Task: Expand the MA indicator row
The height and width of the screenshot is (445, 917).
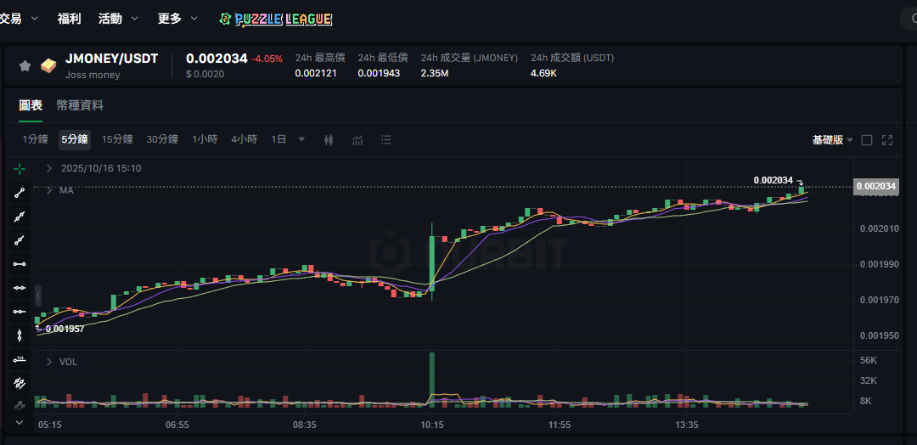Action: click(x=50, y=190)
